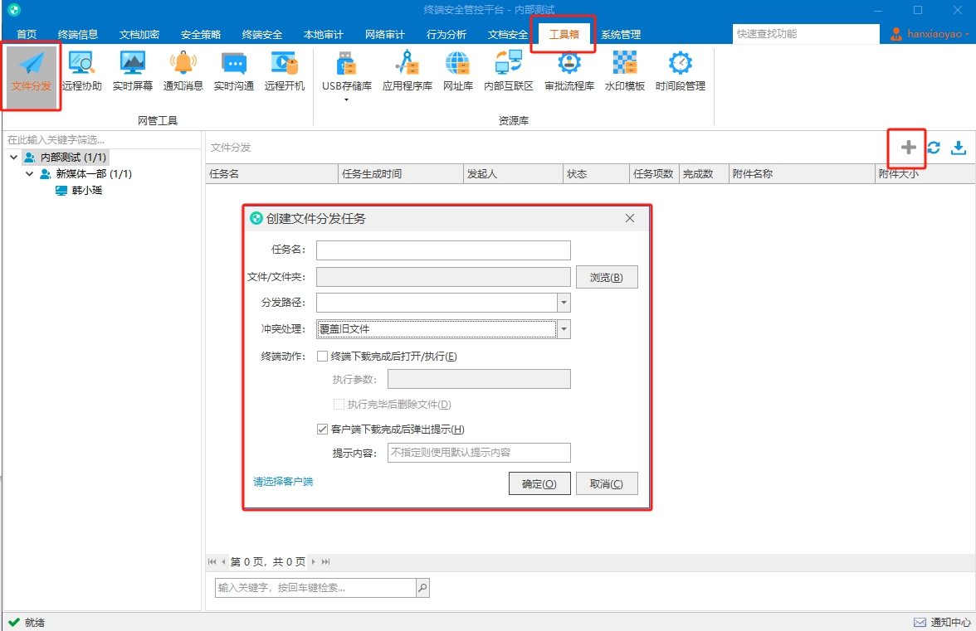The image size is (976, 631).
Task: Switch to the 终端信息 tab
Action: (78, 34)
